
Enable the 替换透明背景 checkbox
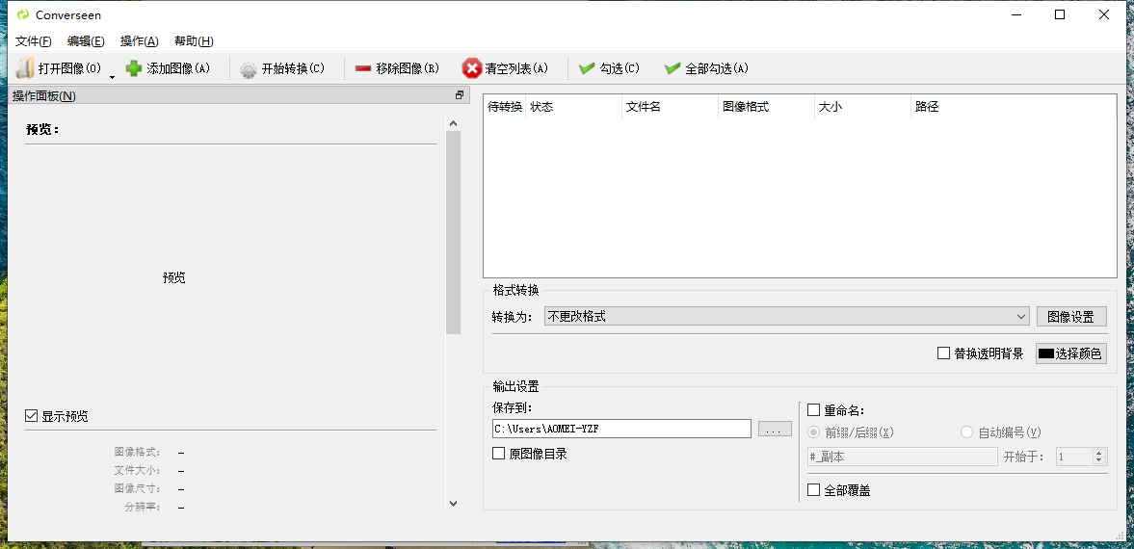click(x=943, y=353)
